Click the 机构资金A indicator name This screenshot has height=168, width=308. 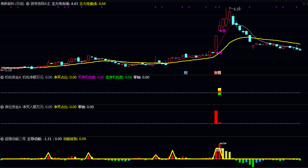click(x=13, y=77)
